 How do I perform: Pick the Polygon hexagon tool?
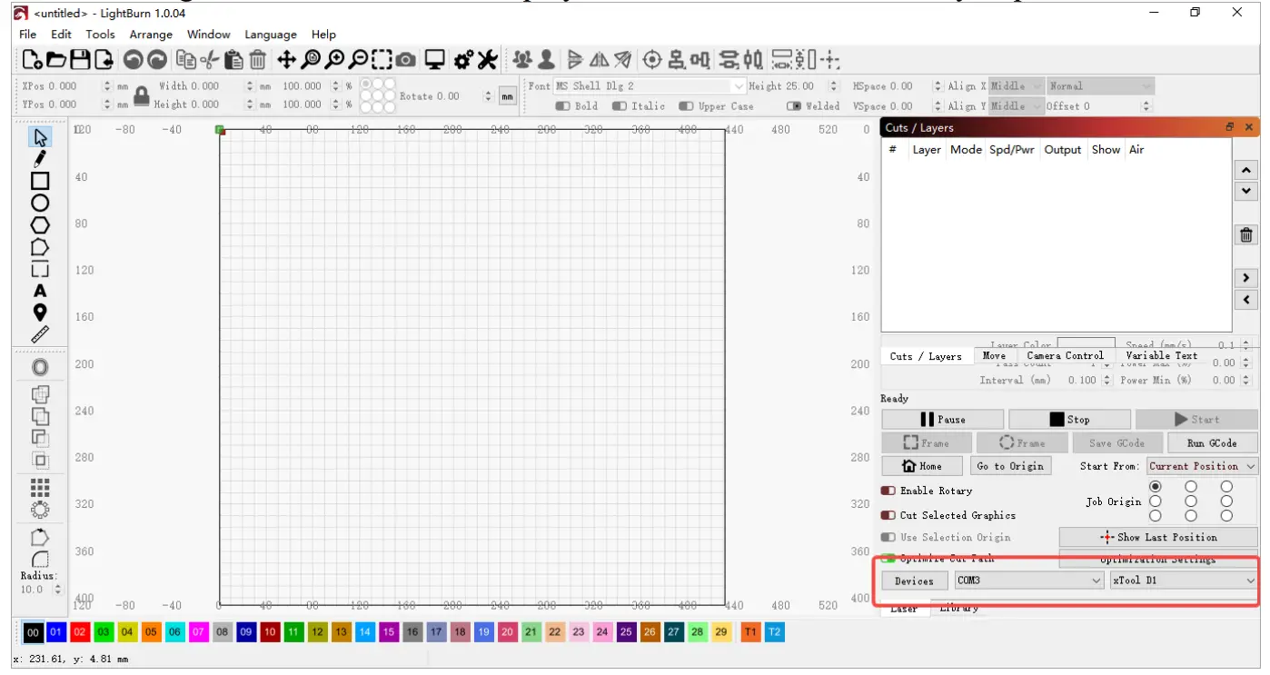pos(40,224)
